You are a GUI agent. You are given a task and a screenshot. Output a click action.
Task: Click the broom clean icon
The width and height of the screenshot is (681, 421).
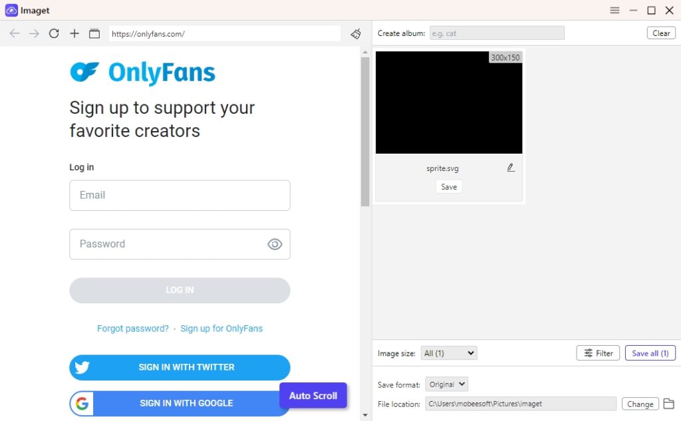click(356, 33)
